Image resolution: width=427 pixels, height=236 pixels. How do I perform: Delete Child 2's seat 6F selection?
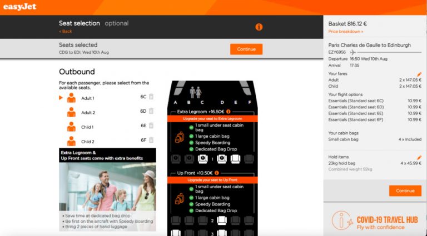point(151,140)
